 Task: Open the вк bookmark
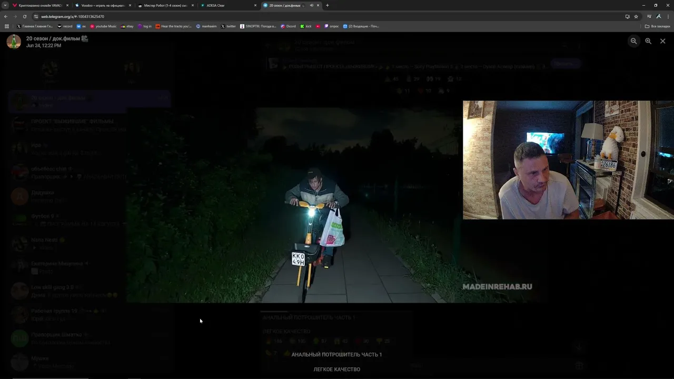pos(82,26)
